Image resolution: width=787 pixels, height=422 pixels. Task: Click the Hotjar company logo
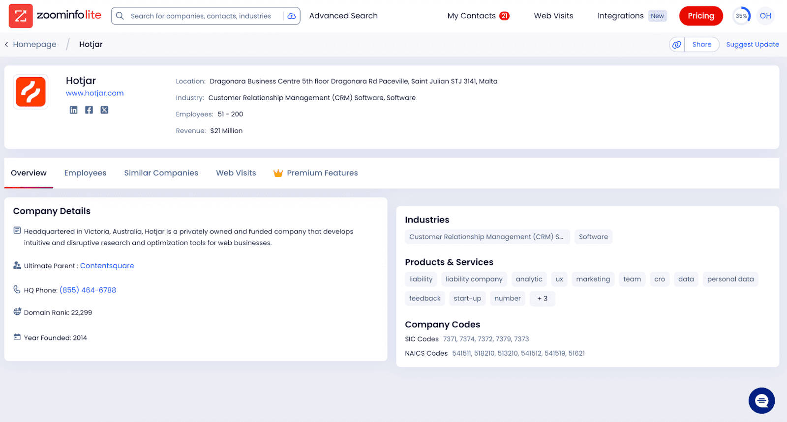(30, 92)
